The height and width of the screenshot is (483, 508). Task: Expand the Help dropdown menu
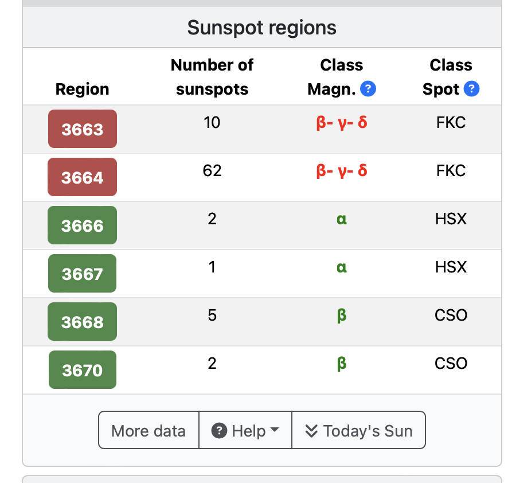tap(245, 430)
